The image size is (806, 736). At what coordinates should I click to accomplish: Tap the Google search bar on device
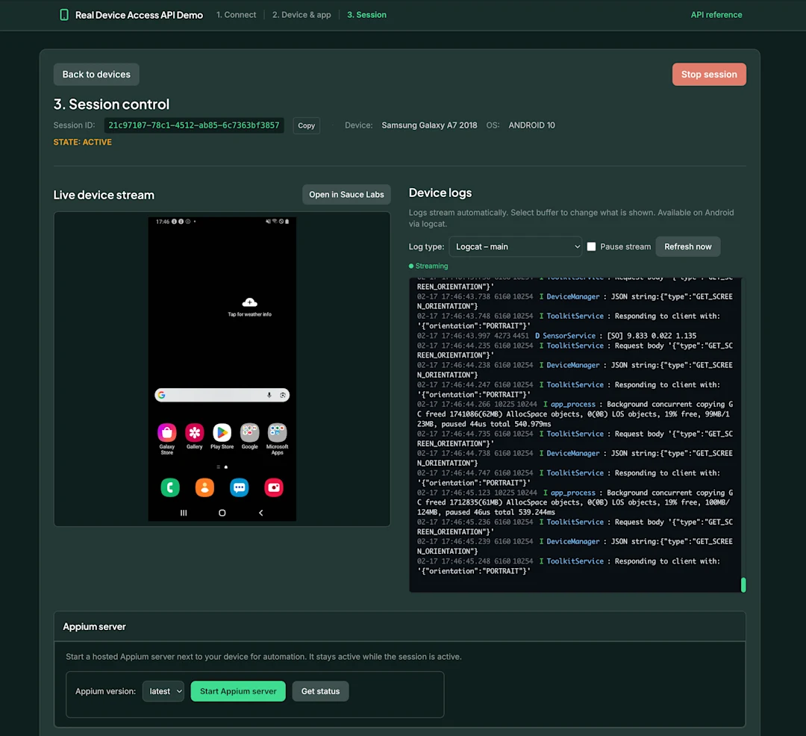click(222, 395)
